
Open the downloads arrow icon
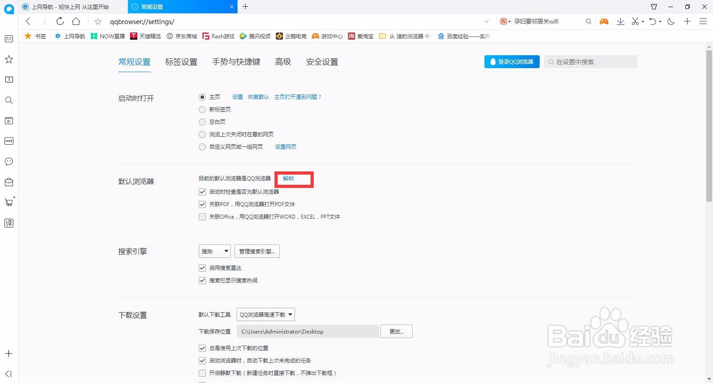[x=620, y=21]
